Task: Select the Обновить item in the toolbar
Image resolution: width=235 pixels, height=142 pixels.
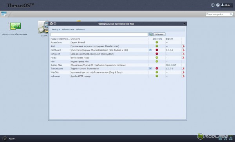Action: tap(80, 29)
